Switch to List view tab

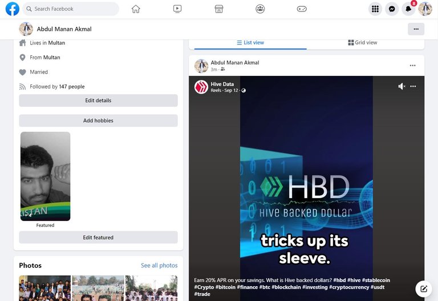coord(250,42)
